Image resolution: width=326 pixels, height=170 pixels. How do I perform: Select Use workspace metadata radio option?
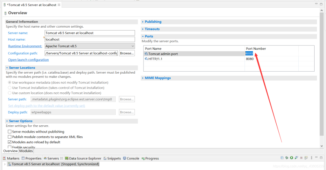pyautogui.click(x=9, y=83)
